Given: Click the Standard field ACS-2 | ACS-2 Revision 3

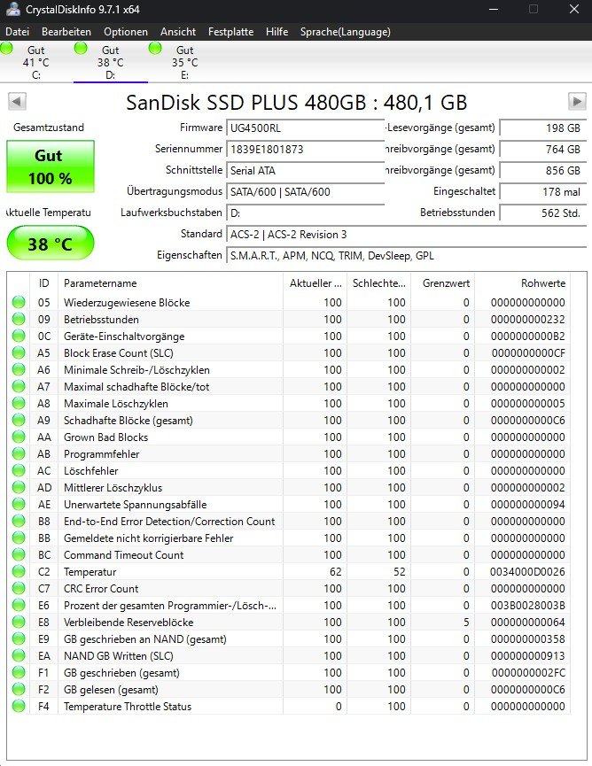Looking at the screenshot, I should 406,235.
